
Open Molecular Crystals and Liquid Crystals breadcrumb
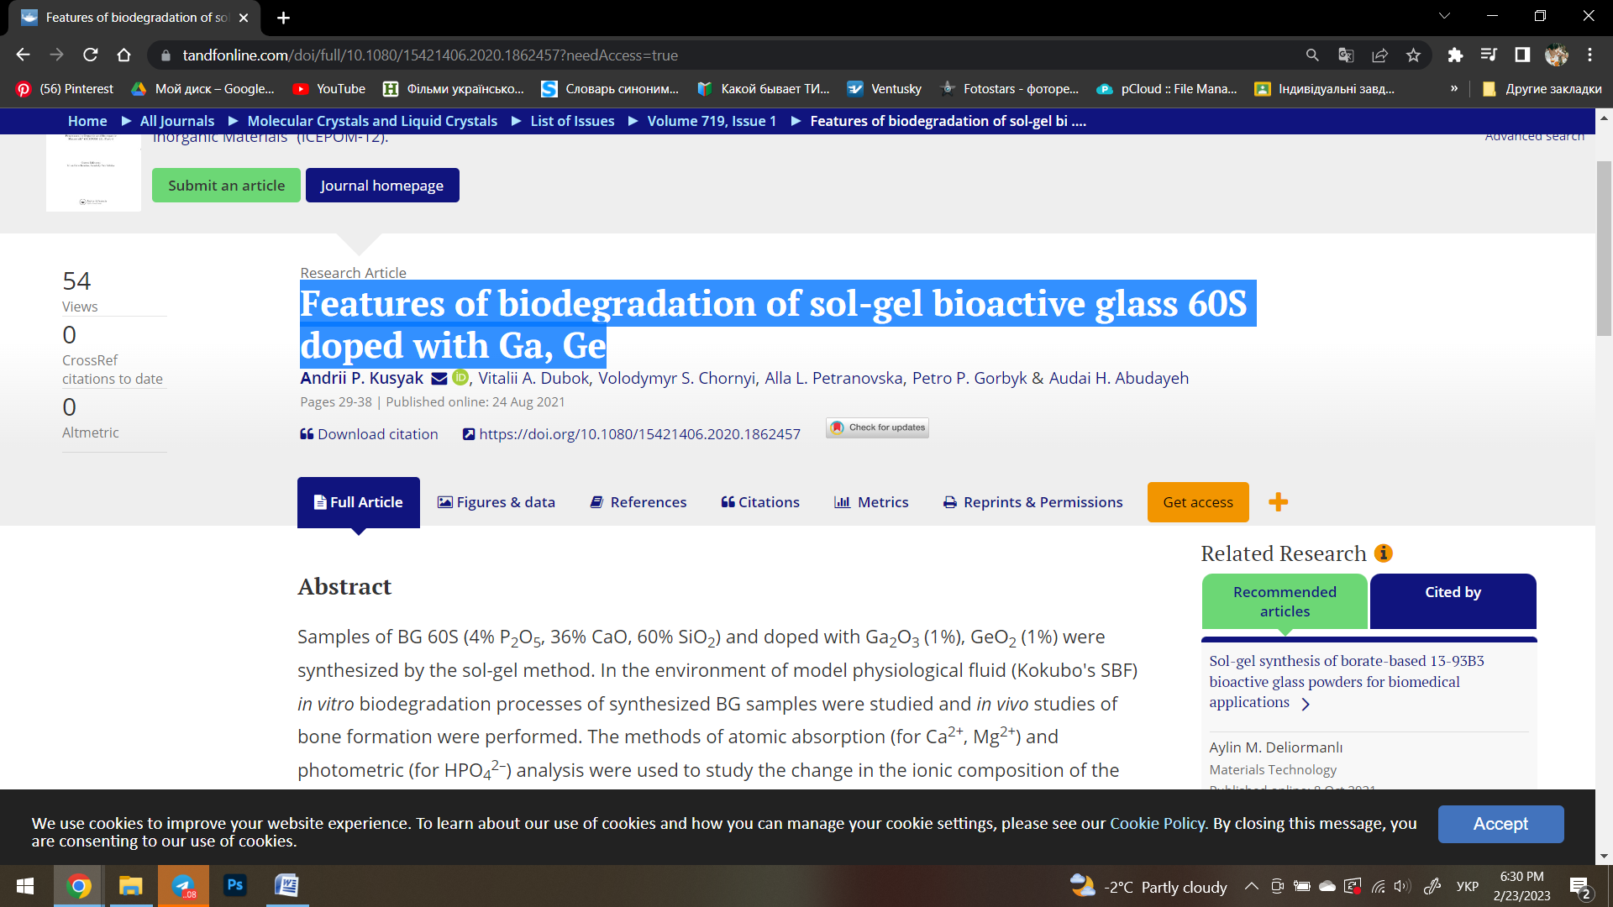(372, 121)
